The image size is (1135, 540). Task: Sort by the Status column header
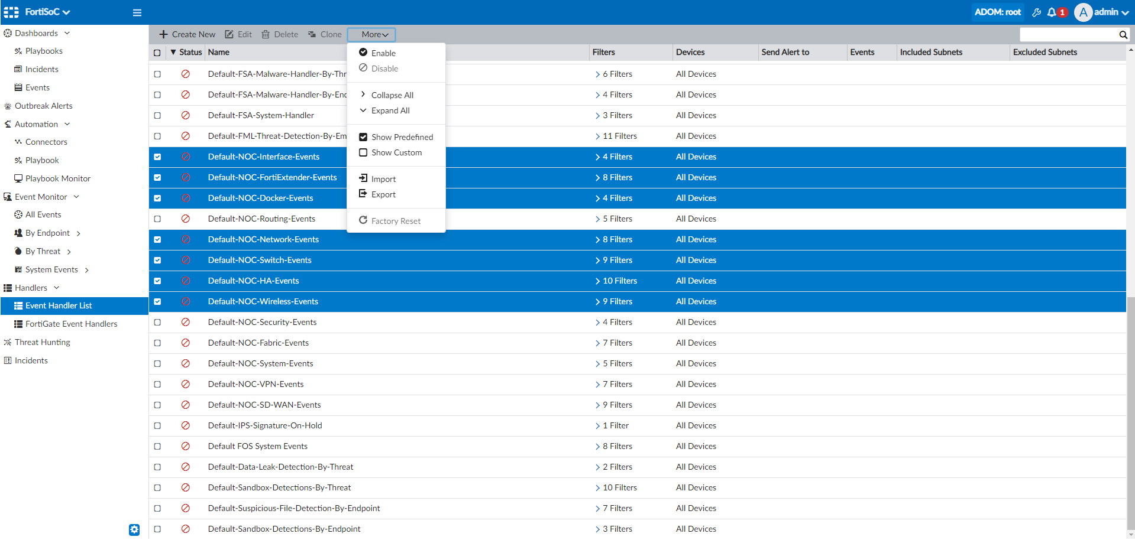186,52
